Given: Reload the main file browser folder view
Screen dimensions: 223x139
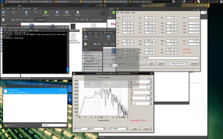Looking at the screenshot, I should point(46,13).
